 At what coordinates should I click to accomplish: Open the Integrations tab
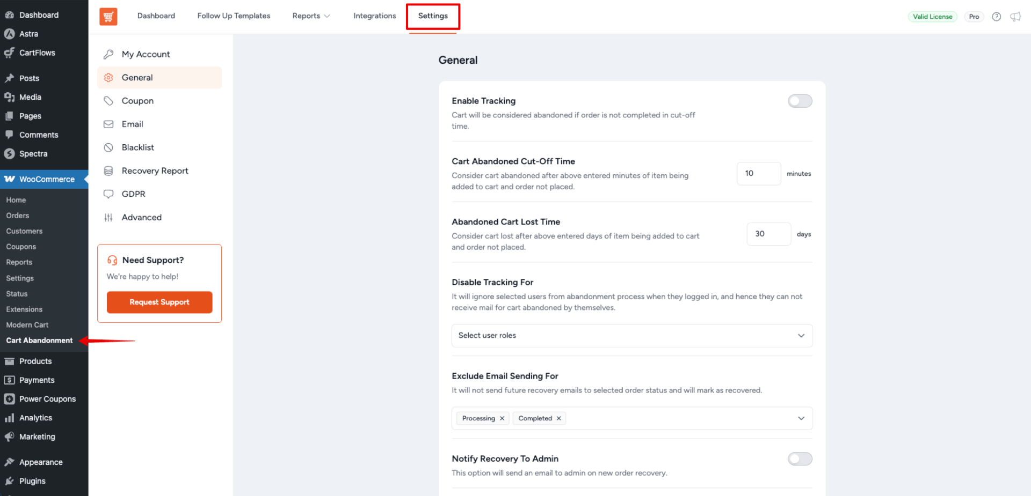[x=374, y=16]
